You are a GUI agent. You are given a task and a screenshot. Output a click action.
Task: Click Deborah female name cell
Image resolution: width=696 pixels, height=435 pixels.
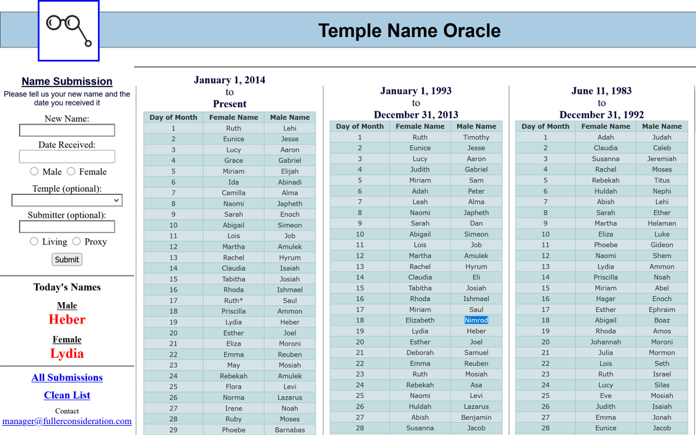coord(420,353)
